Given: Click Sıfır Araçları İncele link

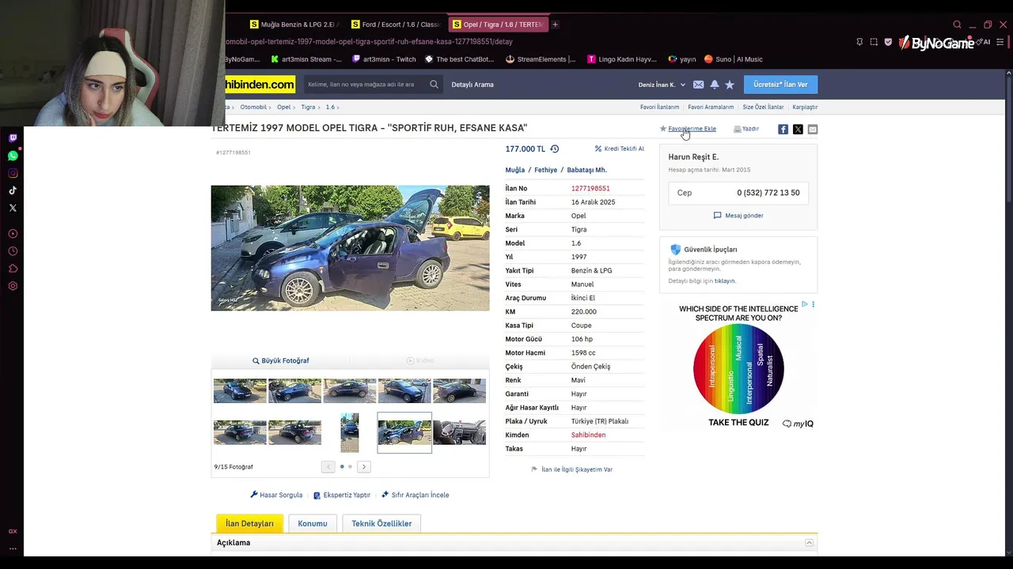Looking at the screenshot, I should tap(415, 495).
